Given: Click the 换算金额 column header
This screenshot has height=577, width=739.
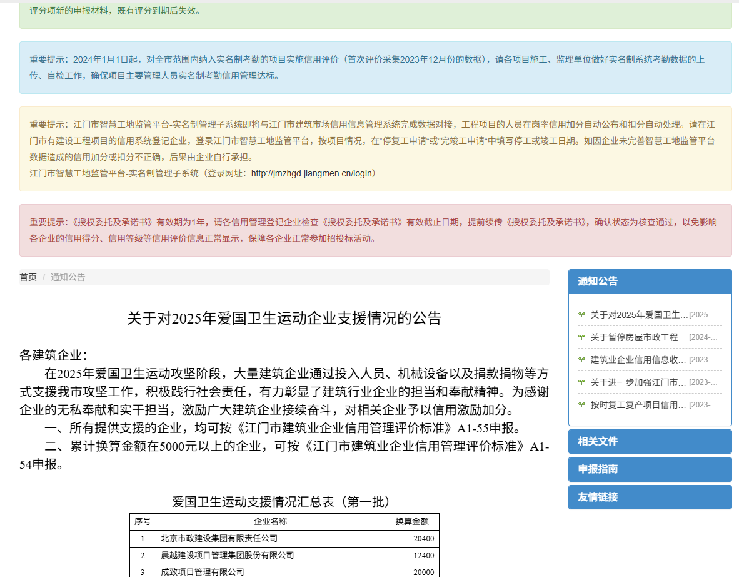Looking at the screenshot, I should (x=411, y=522).
